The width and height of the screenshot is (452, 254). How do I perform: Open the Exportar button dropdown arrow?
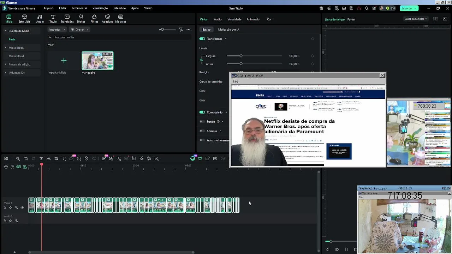pyautogui.click(x=416, y=8)
